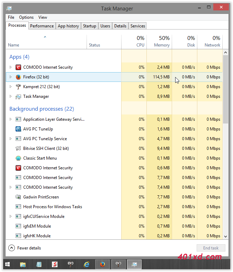The width and height of the screenshot is (233, 272).
Task: Switch to the Details tab
Action: tap(120, 26)
